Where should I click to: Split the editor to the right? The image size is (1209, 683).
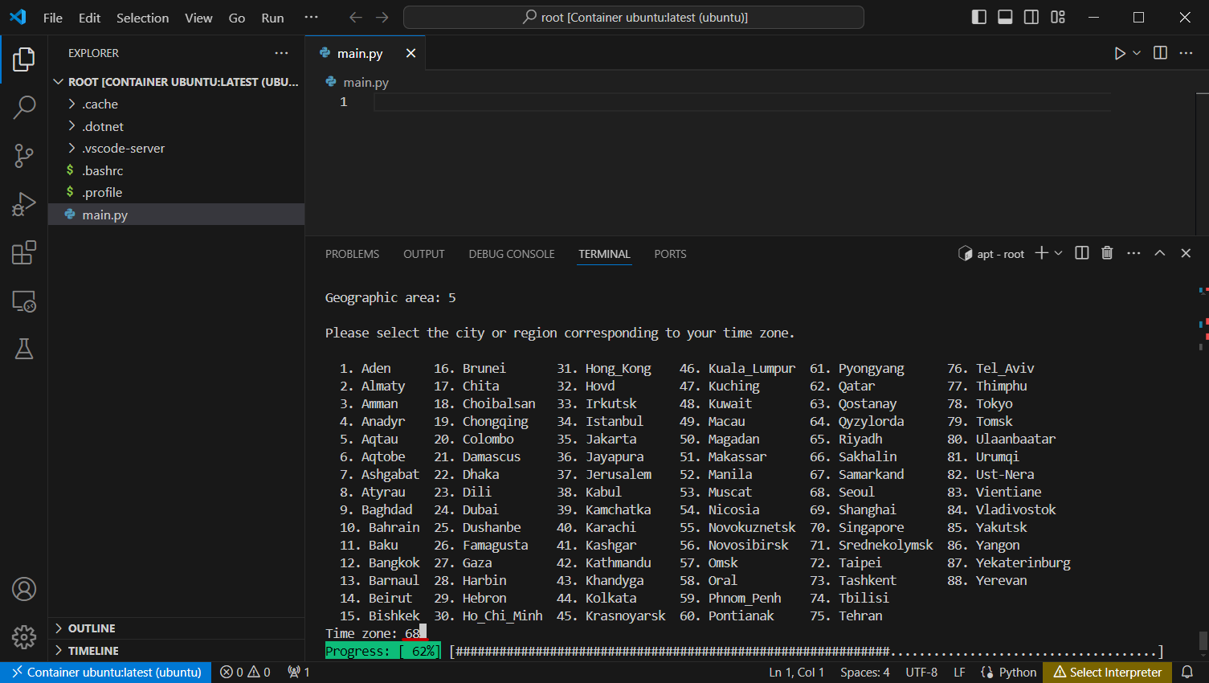point(1160,53)
